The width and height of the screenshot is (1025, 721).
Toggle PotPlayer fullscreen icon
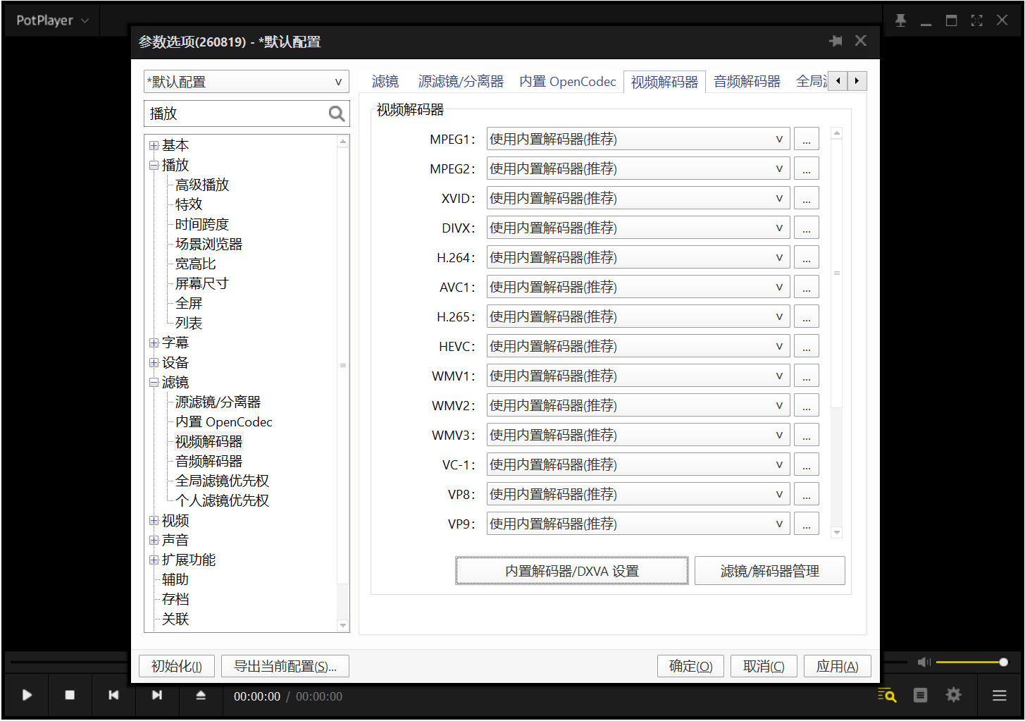[976, 20]
